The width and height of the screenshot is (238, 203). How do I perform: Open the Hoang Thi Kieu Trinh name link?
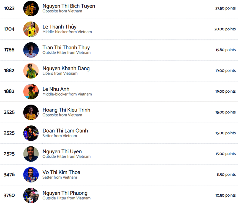pos(66,110)
